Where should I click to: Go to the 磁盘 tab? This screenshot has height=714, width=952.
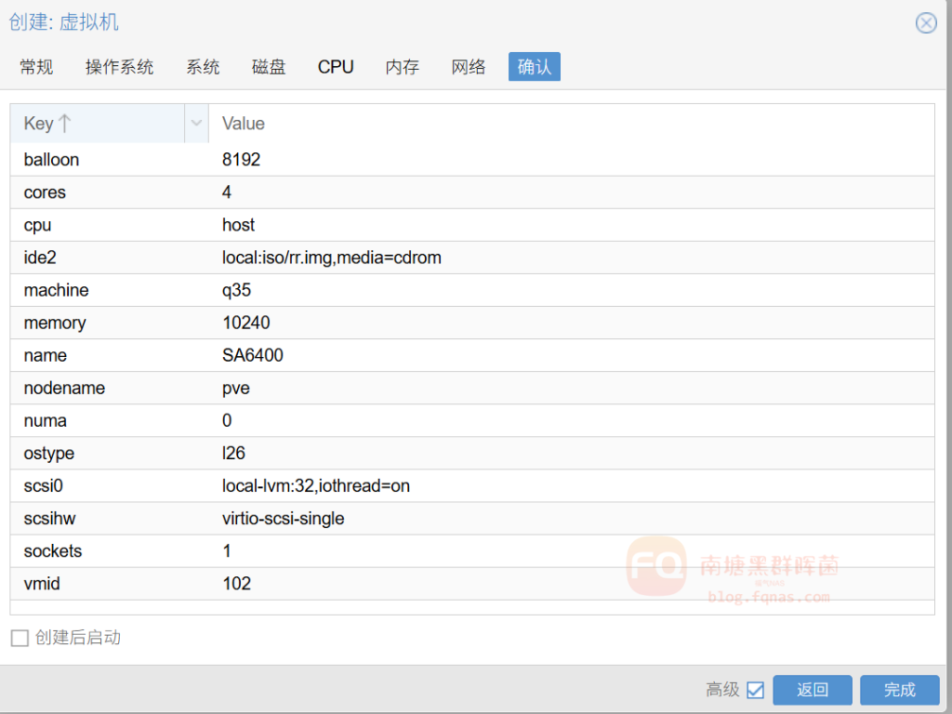tap(269, 67)
